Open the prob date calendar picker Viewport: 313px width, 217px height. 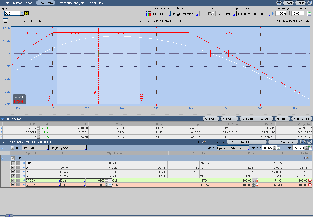310,13
